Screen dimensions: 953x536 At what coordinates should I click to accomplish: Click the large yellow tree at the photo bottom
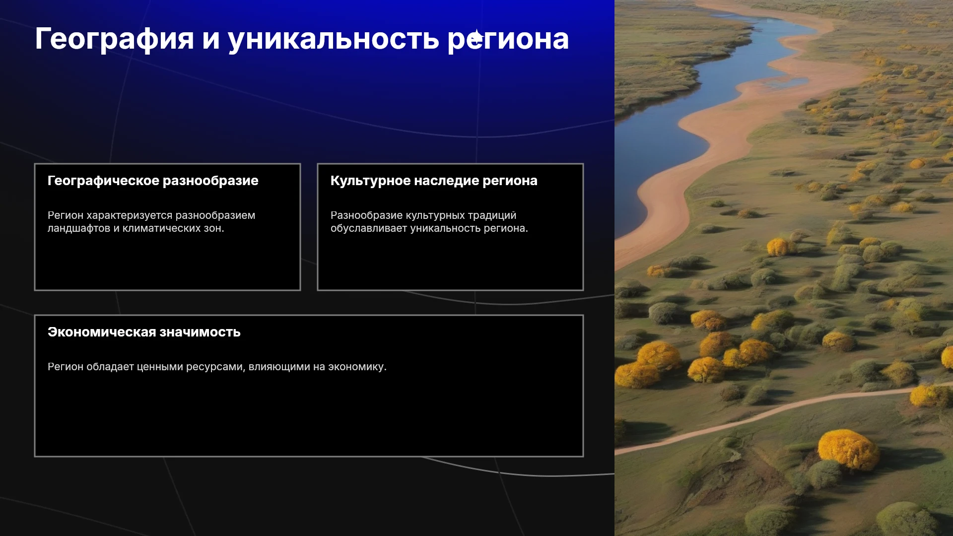(848, 449)
